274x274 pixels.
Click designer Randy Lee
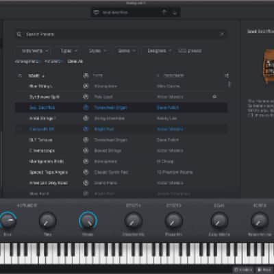click(x=166, y=119)
